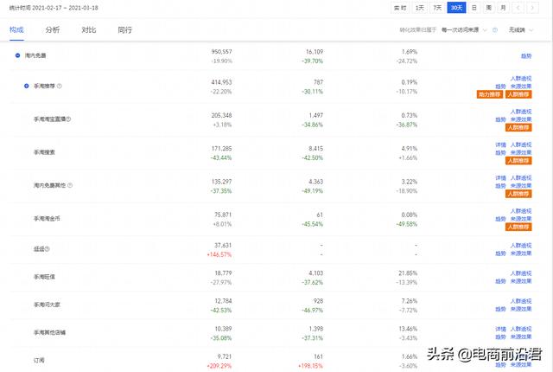The height and width of the screenshot is (372, 553).
Task: Collapse the 淘内免费 row
Action: pos(17,55)
